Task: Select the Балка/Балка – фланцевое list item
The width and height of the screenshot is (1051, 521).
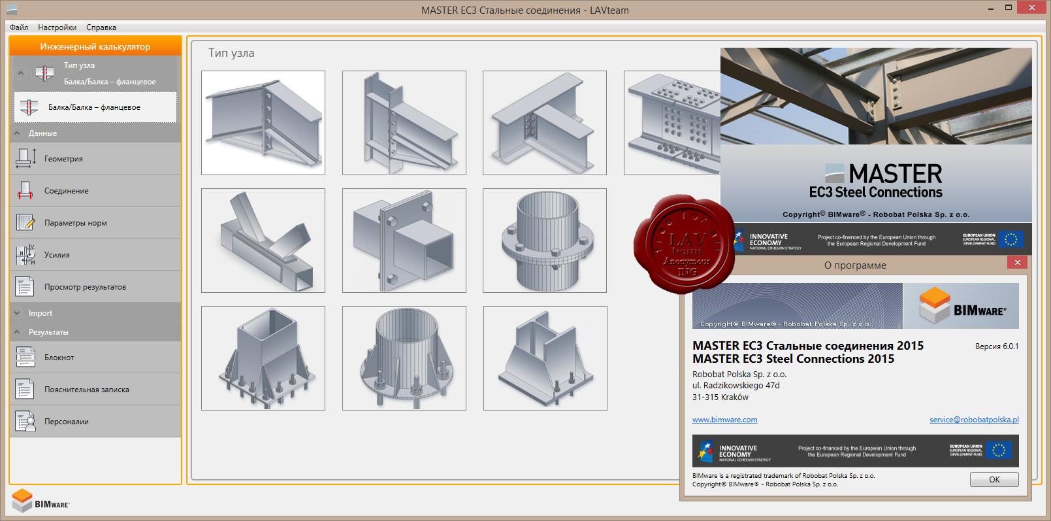Action: tap(95, 107)
